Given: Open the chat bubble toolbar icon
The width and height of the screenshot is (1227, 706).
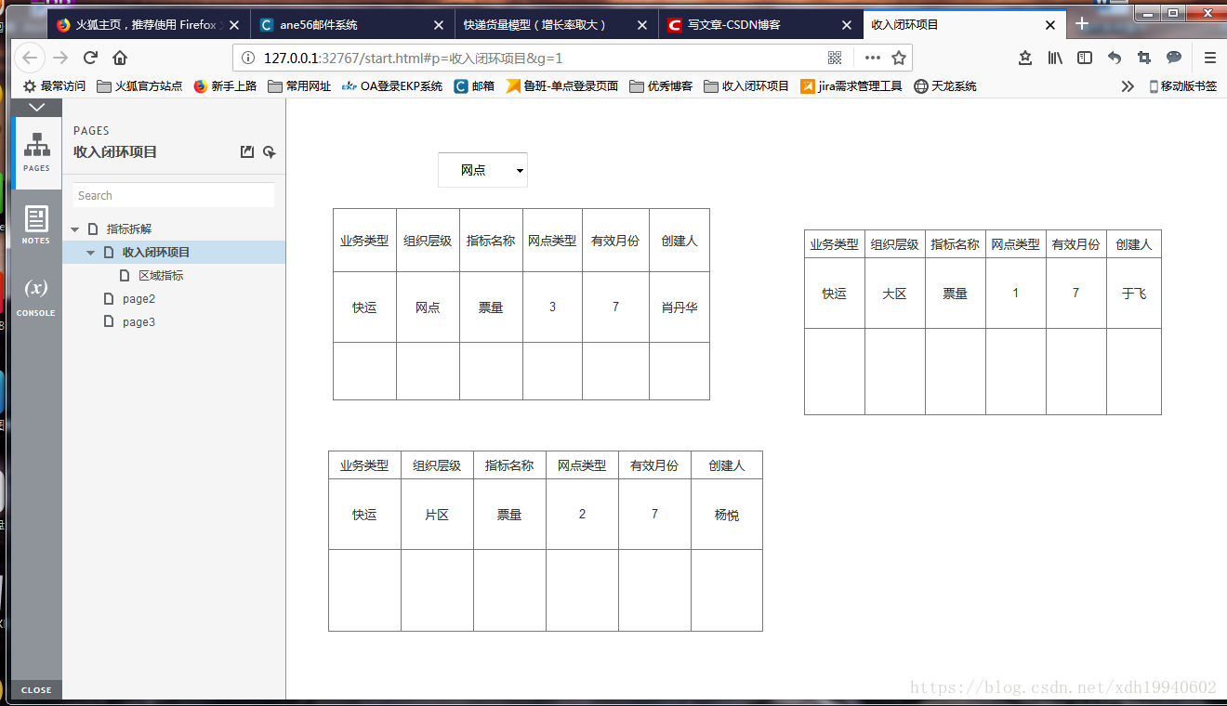Looking at the screenshot, I should tap(1174, 58).
